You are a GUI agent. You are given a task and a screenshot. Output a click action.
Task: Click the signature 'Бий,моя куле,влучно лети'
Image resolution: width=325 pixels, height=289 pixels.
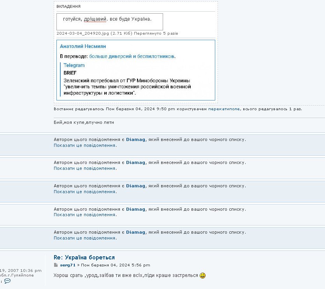[x=84, y=122]
